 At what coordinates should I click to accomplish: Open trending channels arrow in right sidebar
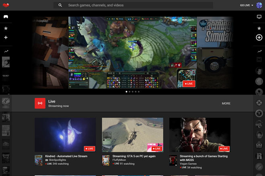tap(259, 51)
